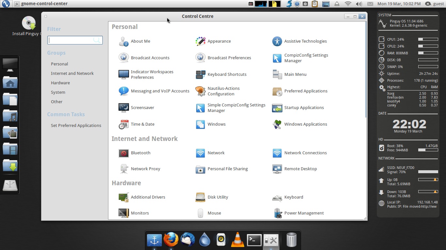Open Bluetooth settings
This screenshot has width=446, height=250.
click(x=135, y=153)
